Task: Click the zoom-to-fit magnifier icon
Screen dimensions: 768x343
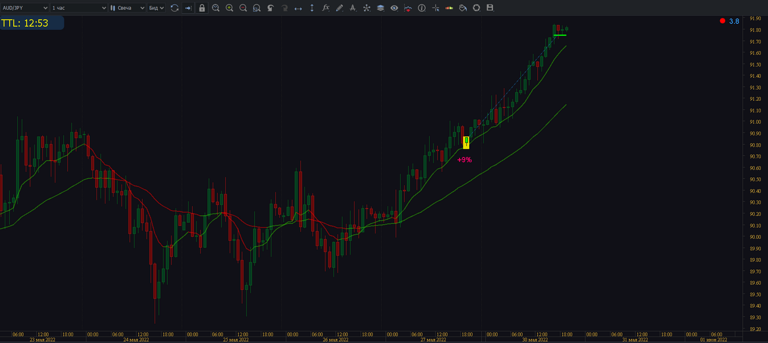Action: point(216,8)
